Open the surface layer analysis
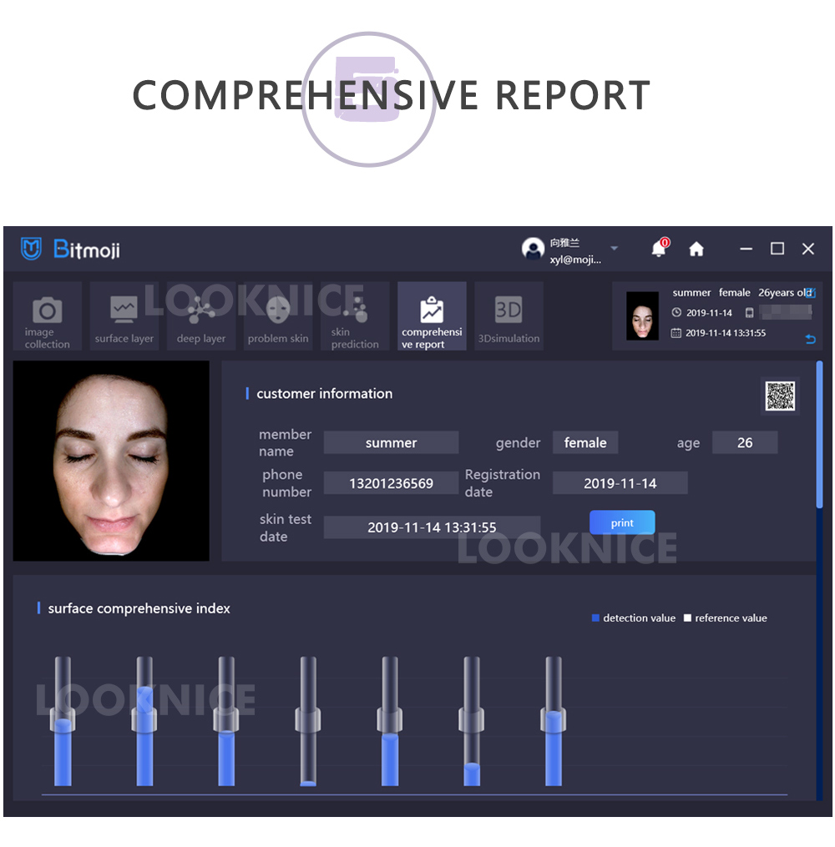 (x=124, y=316)
